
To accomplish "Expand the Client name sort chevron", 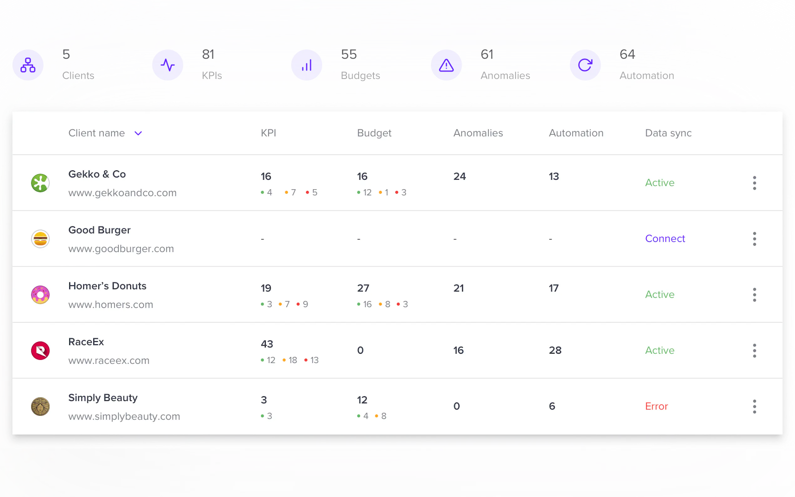I will pyautogui.click(x=138, y=133).
